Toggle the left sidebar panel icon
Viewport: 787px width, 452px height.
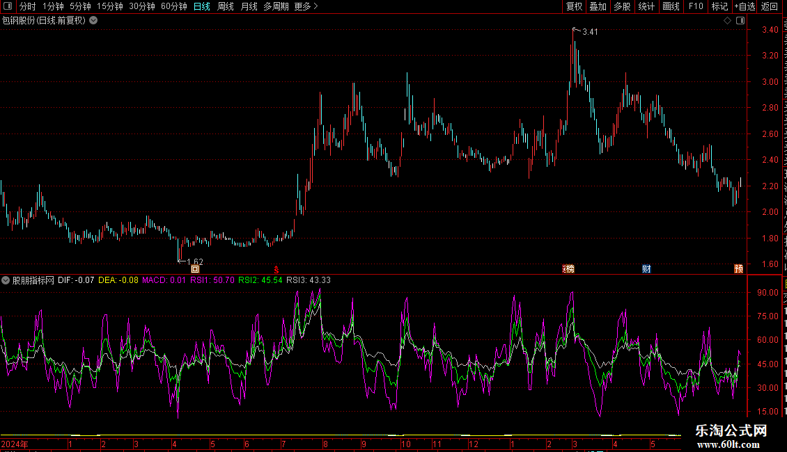(8, 6)
